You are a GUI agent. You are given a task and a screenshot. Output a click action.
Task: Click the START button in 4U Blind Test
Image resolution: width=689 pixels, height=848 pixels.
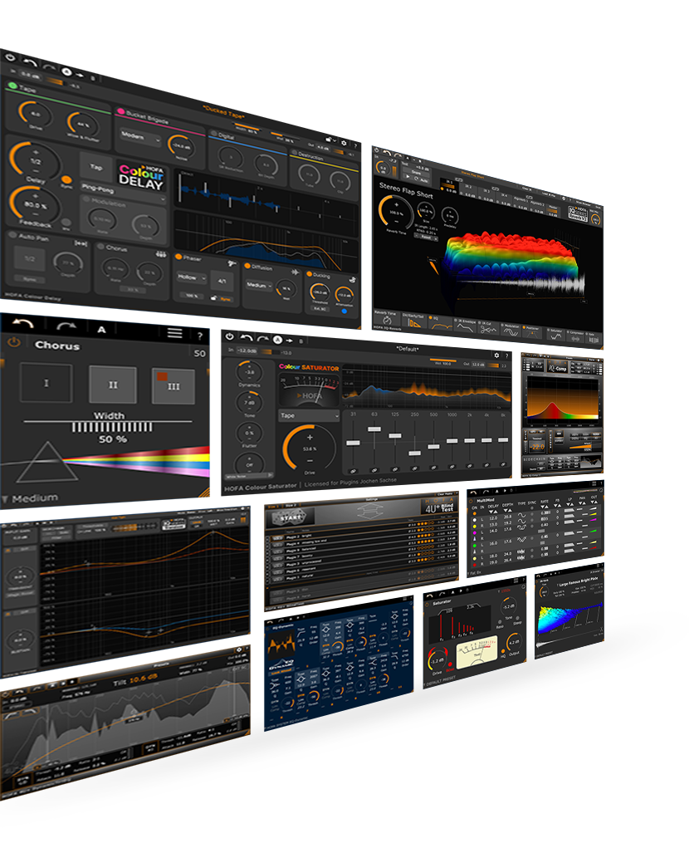pos(283,517)
